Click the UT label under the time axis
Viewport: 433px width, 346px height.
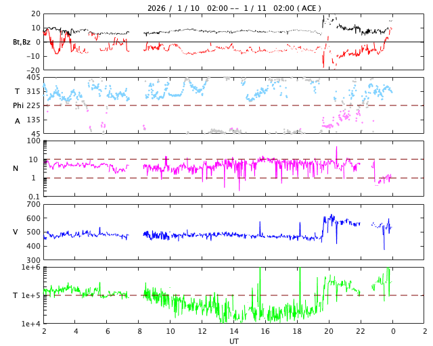233,341
